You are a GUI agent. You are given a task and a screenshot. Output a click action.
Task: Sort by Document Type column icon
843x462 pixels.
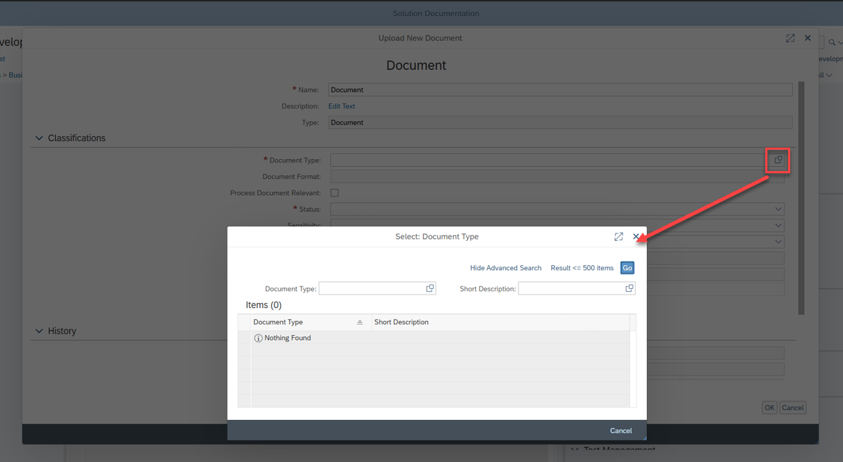359,322
